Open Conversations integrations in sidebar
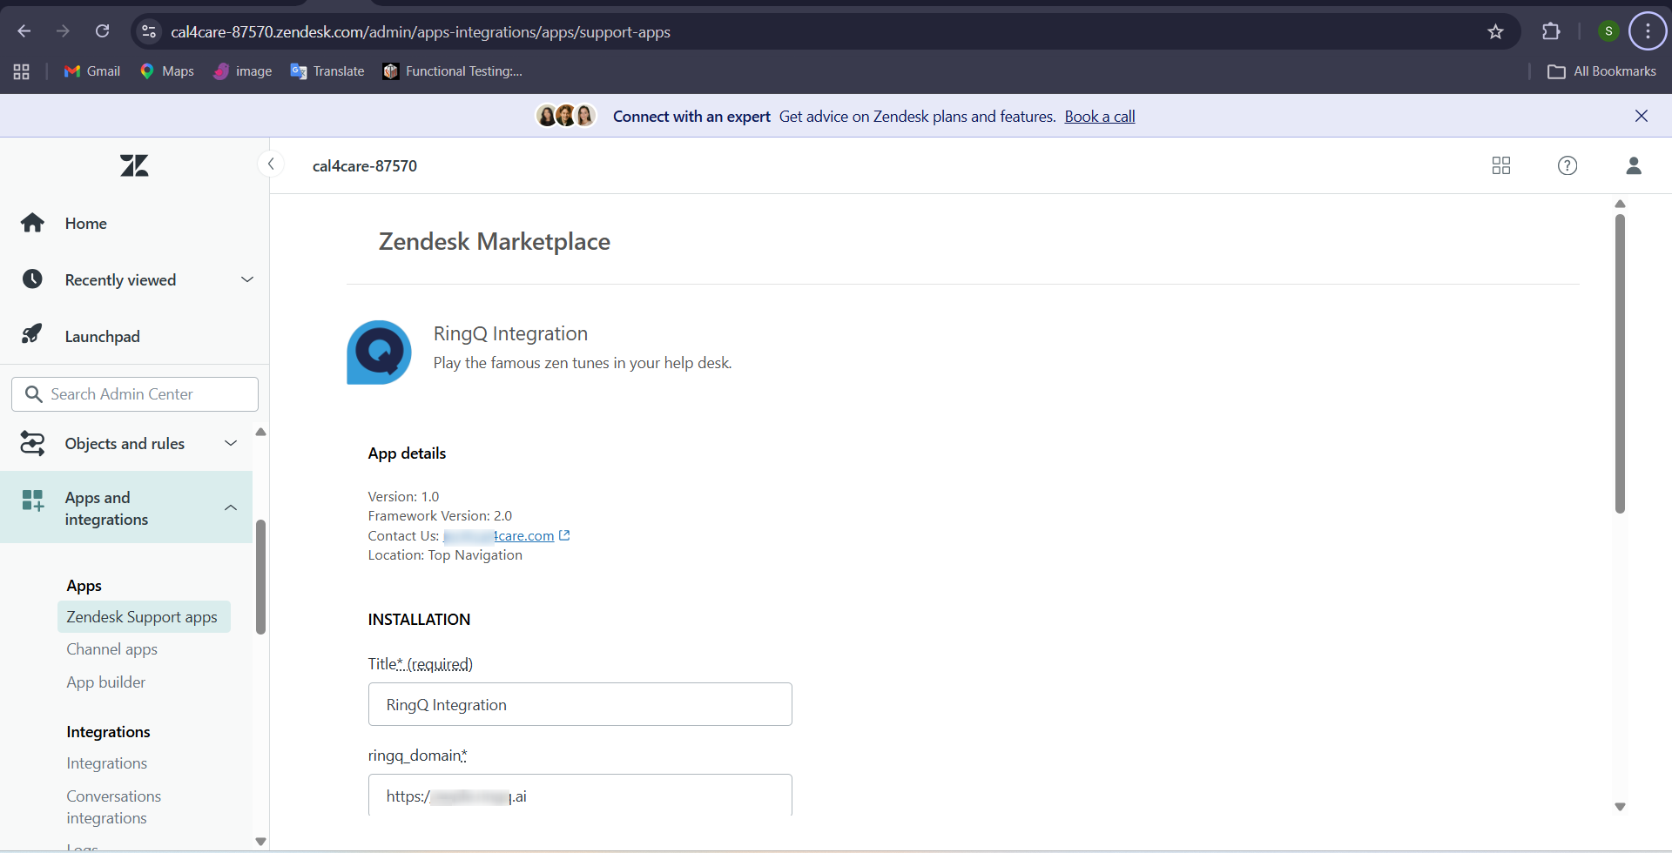Viewport: 1672px width, 853px height. [x=113, y=807]
